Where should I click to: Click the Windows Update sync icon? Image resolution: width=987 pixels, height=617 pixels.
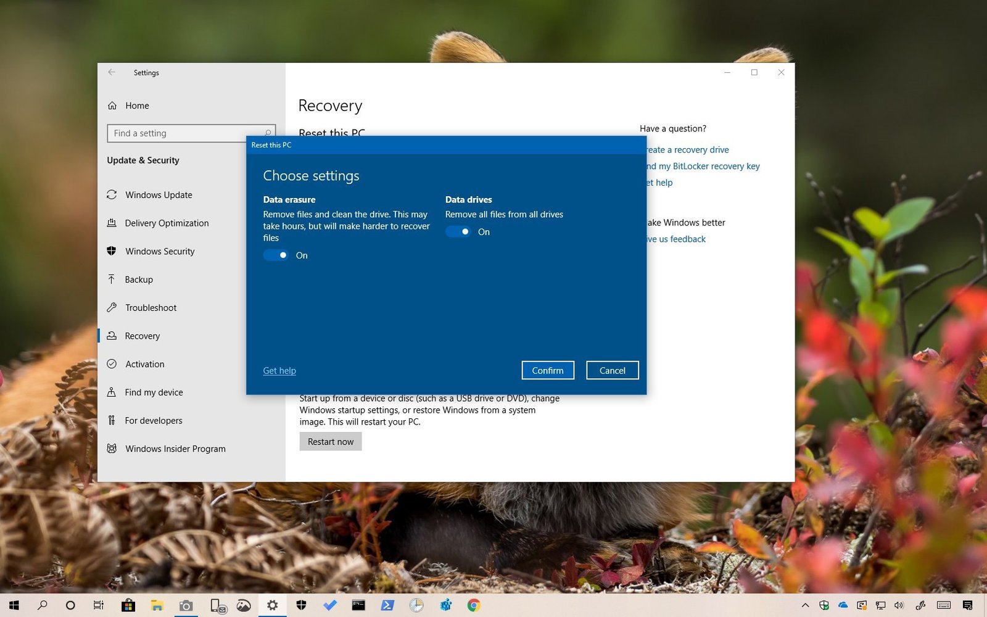point(112,195)
